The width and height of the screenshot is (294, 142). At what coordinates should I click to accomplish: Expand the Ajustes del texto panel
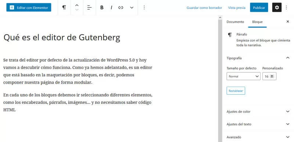pos(258,124)
